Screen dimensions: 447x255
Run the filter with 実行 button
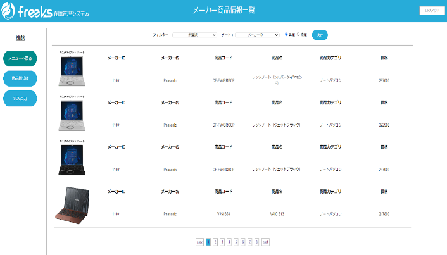tap(320, 35)
